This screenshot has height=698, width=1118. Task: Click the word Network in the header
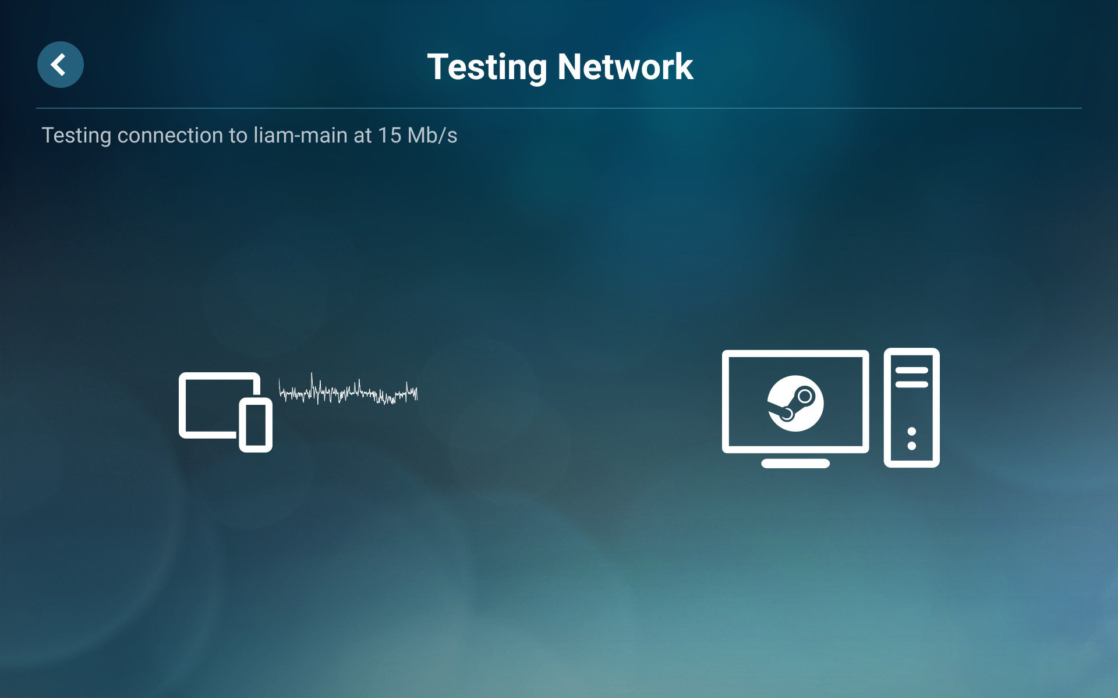tap(625, 67)
